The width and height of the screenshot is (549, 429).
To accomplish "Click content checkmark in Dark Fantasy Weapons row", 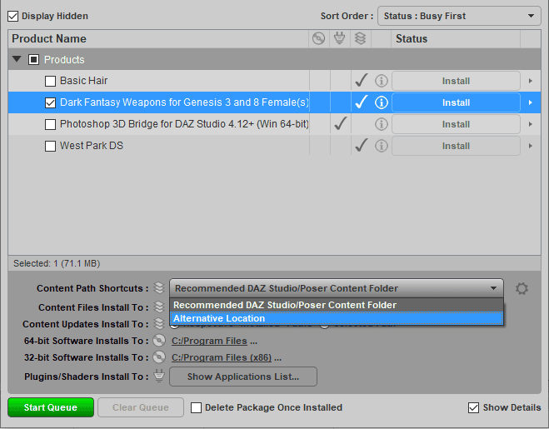I will coord(361,102).
